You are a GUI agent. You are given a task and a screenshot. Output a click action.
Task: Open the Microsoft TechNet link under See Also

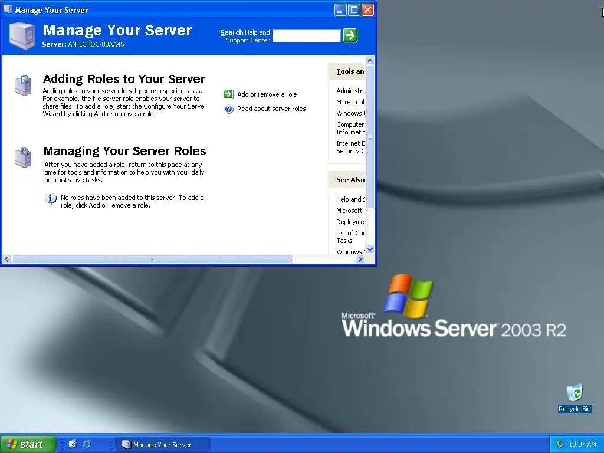click(349, 211)
